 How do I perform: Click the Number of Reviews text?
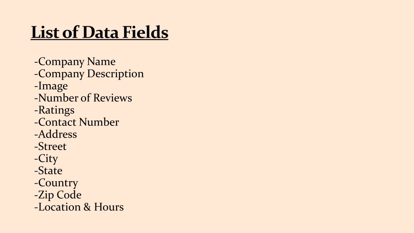pos(83,98)
